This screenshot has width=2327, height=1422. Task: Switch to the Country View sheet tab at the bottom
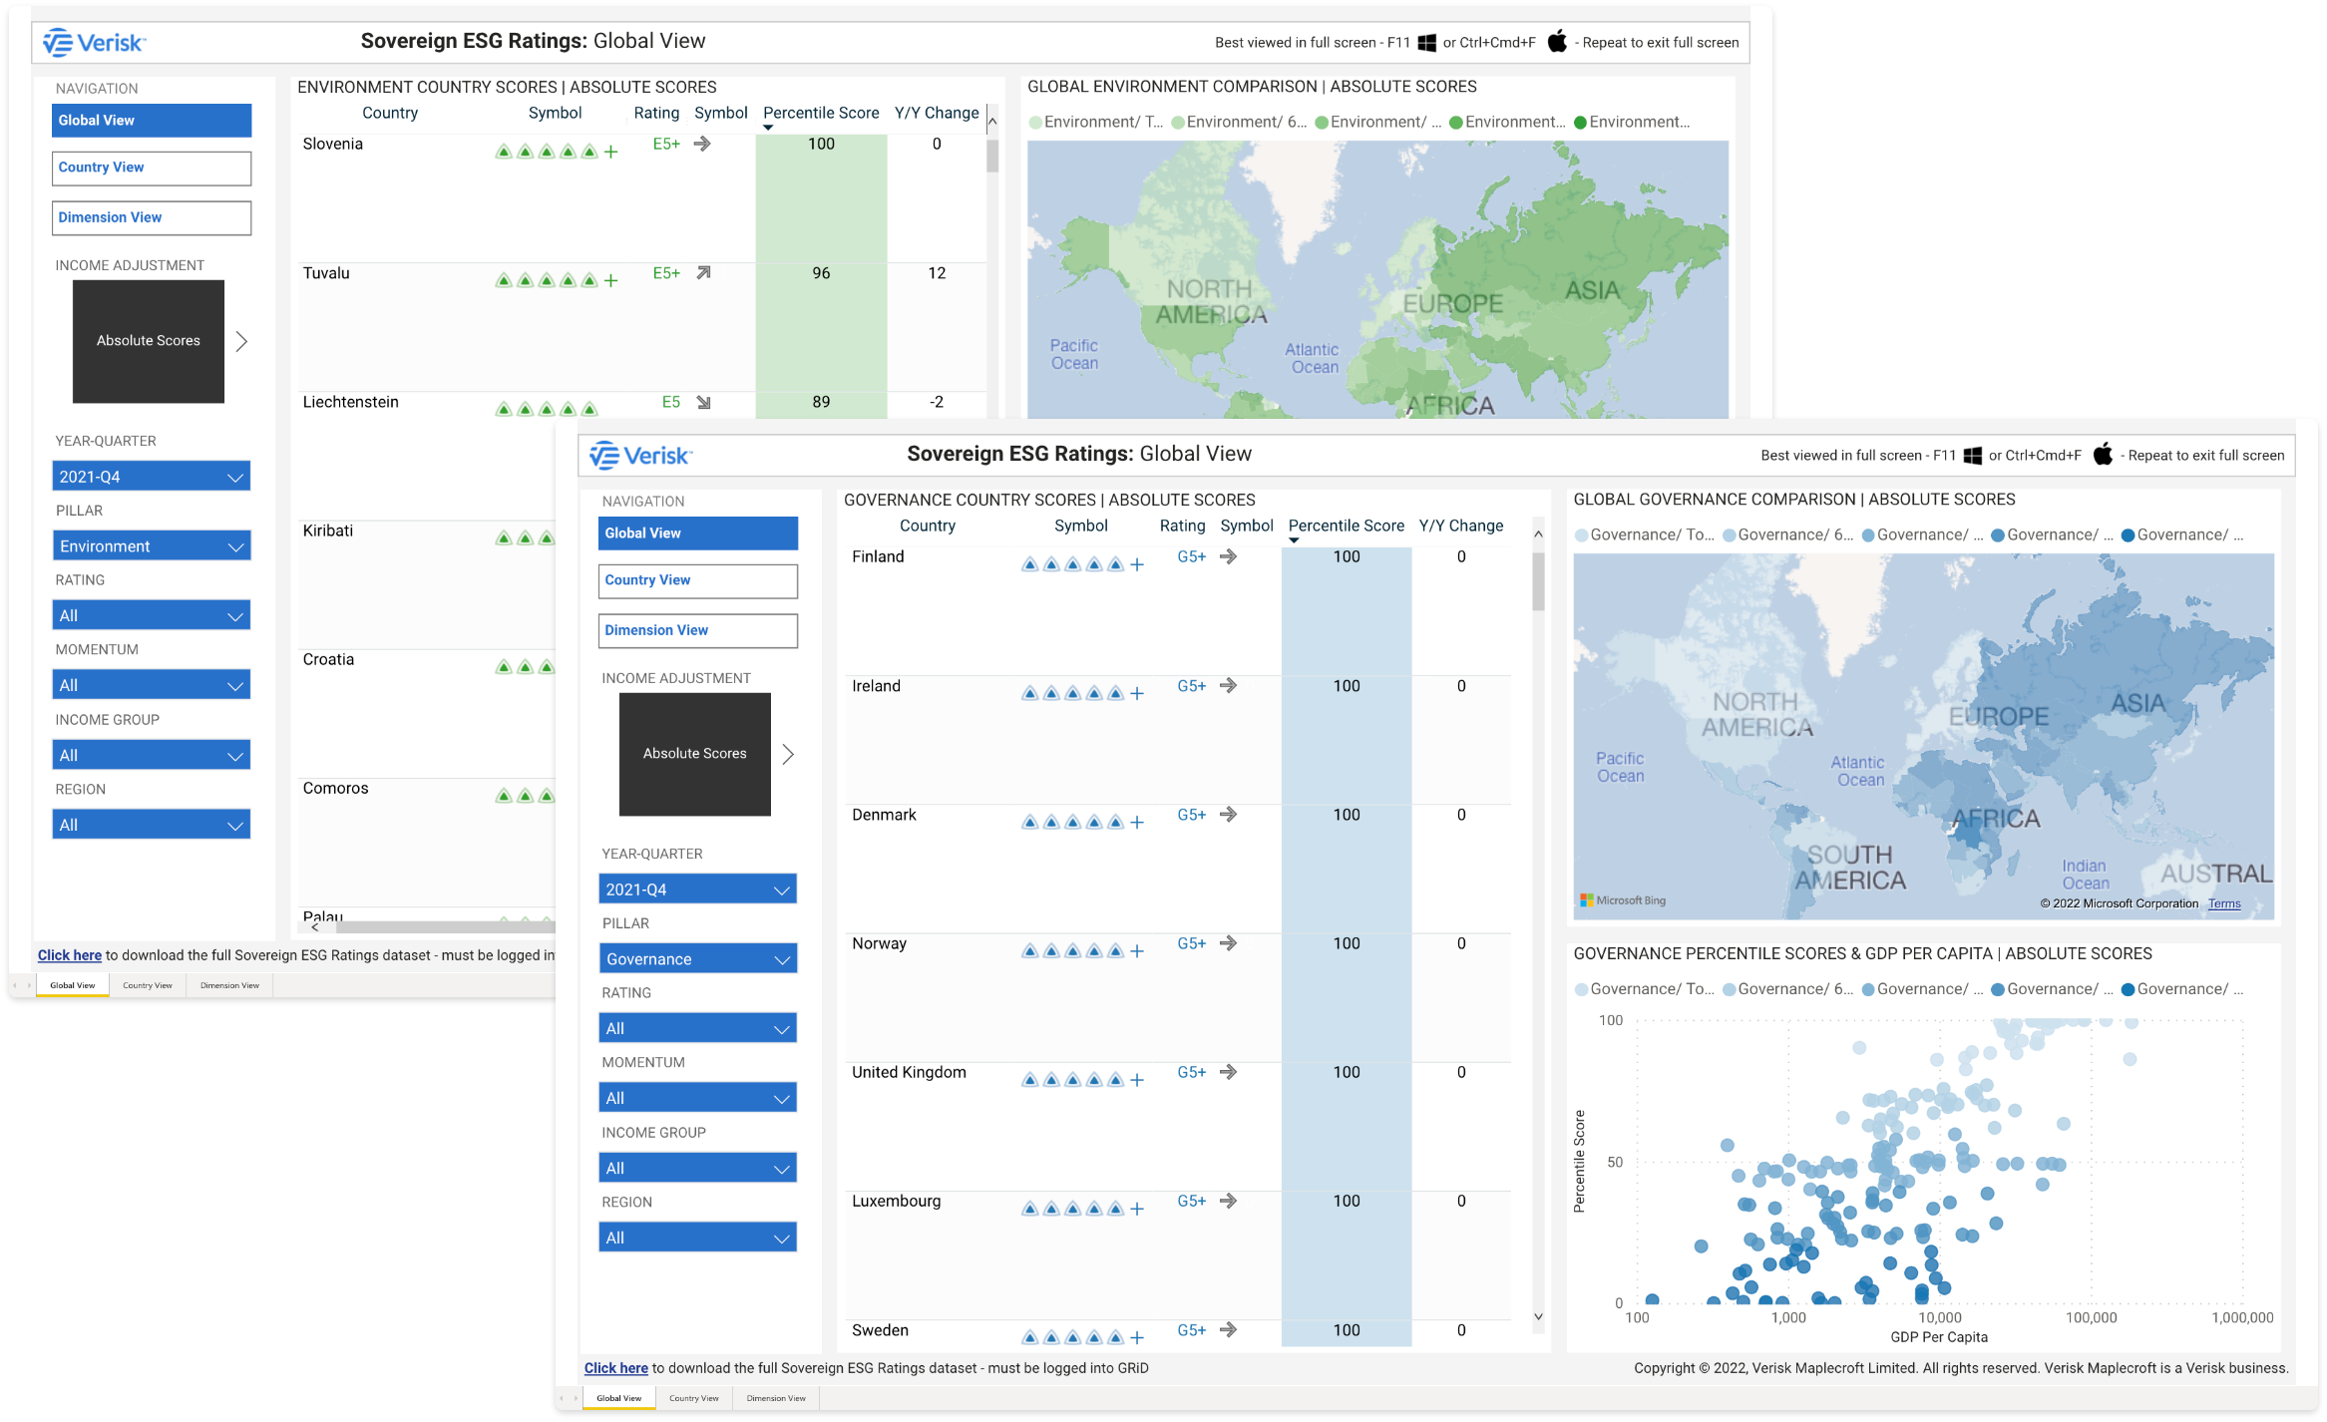[x=693, y=1398]
